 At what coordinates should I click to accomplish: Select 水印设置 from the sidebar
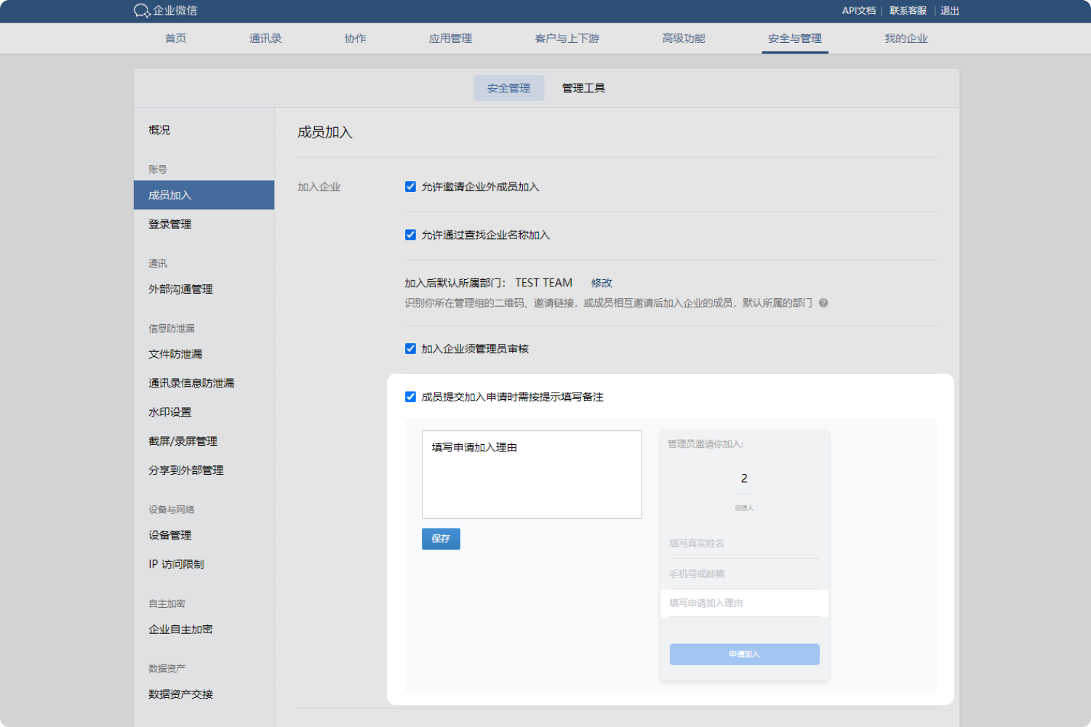170,412
